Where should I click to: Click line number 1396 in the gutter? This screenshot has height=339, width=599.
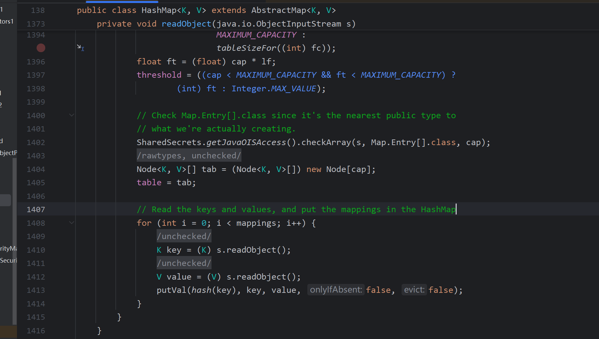pos(36,62)
